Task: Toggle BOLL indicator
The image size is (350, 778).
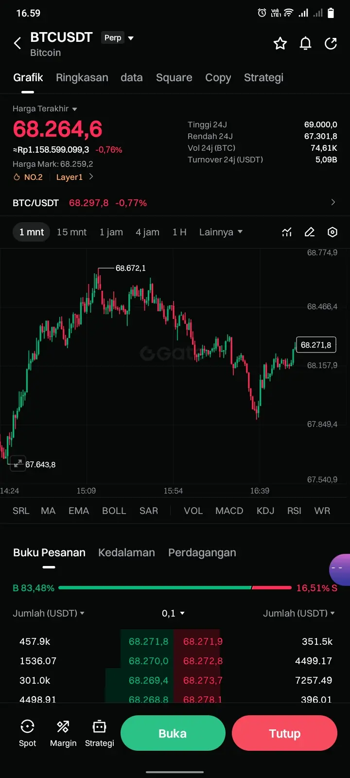Action: pos(114,511)
